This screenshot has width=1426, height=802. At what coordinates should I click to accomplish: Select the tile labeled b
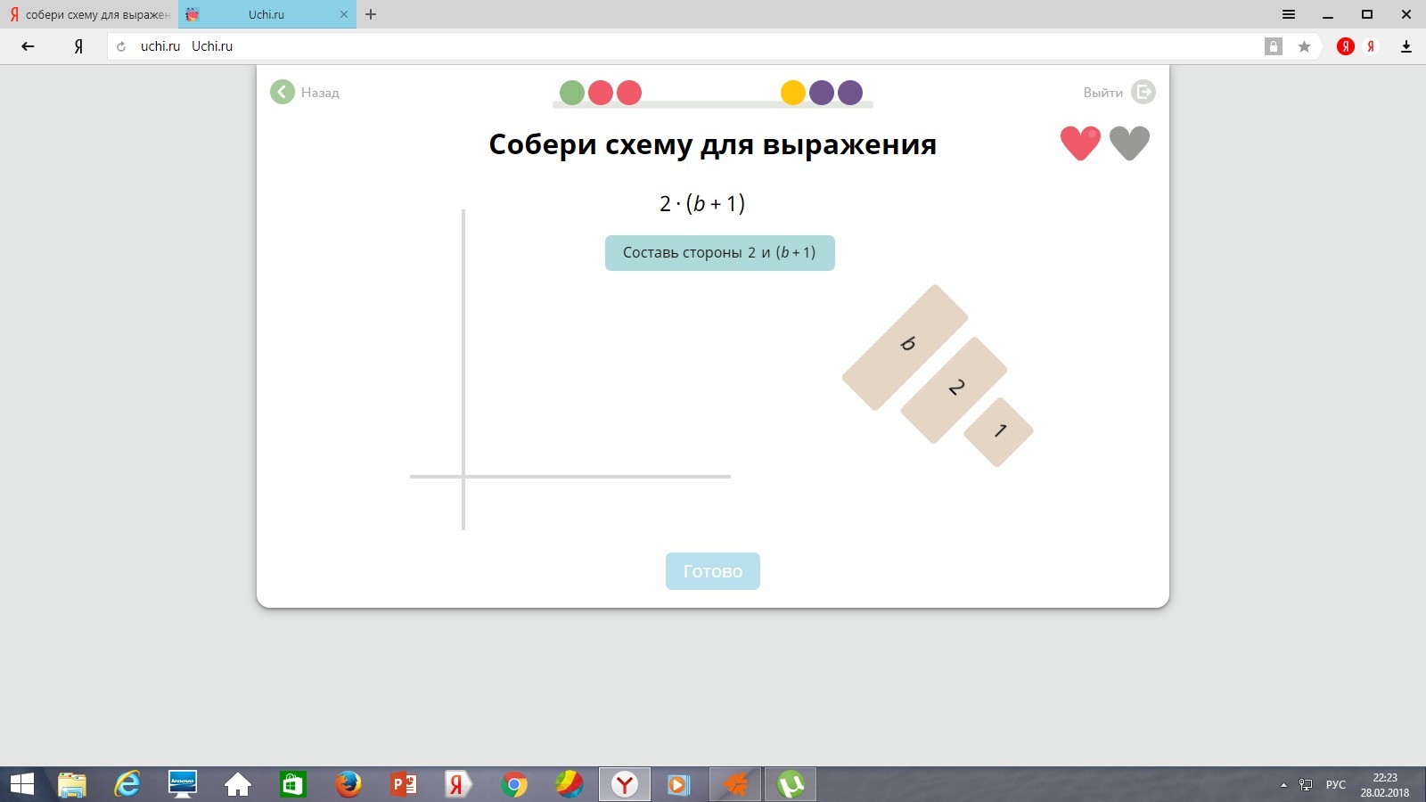[905, 348]
